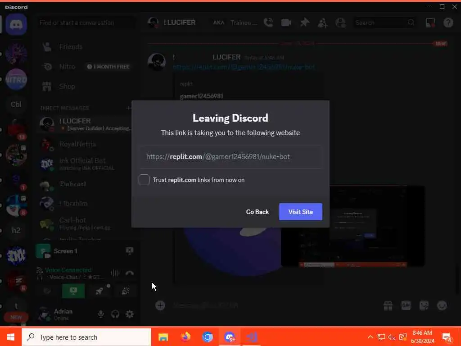Click Find or start a conversation box
The image size is (461, 346).
[x=87, y=23]
